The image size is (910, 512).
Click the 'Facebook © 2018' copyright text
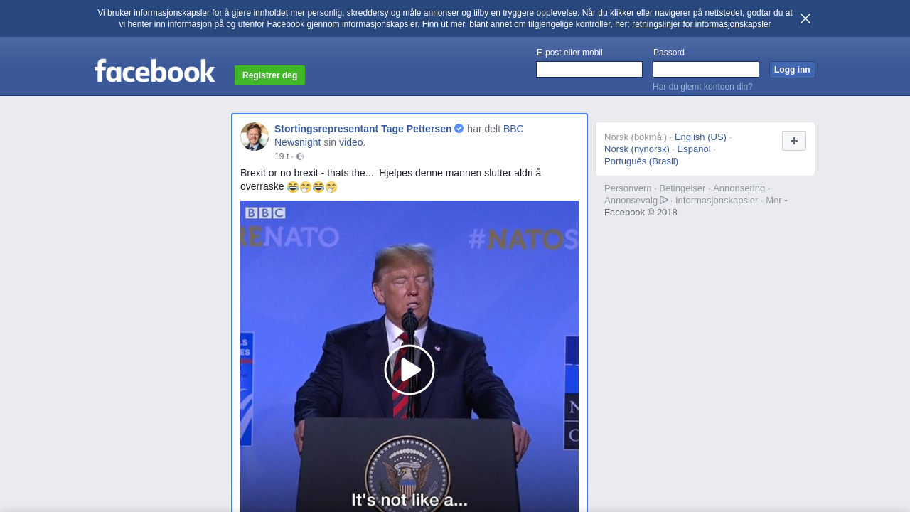[x=641, y=213]
